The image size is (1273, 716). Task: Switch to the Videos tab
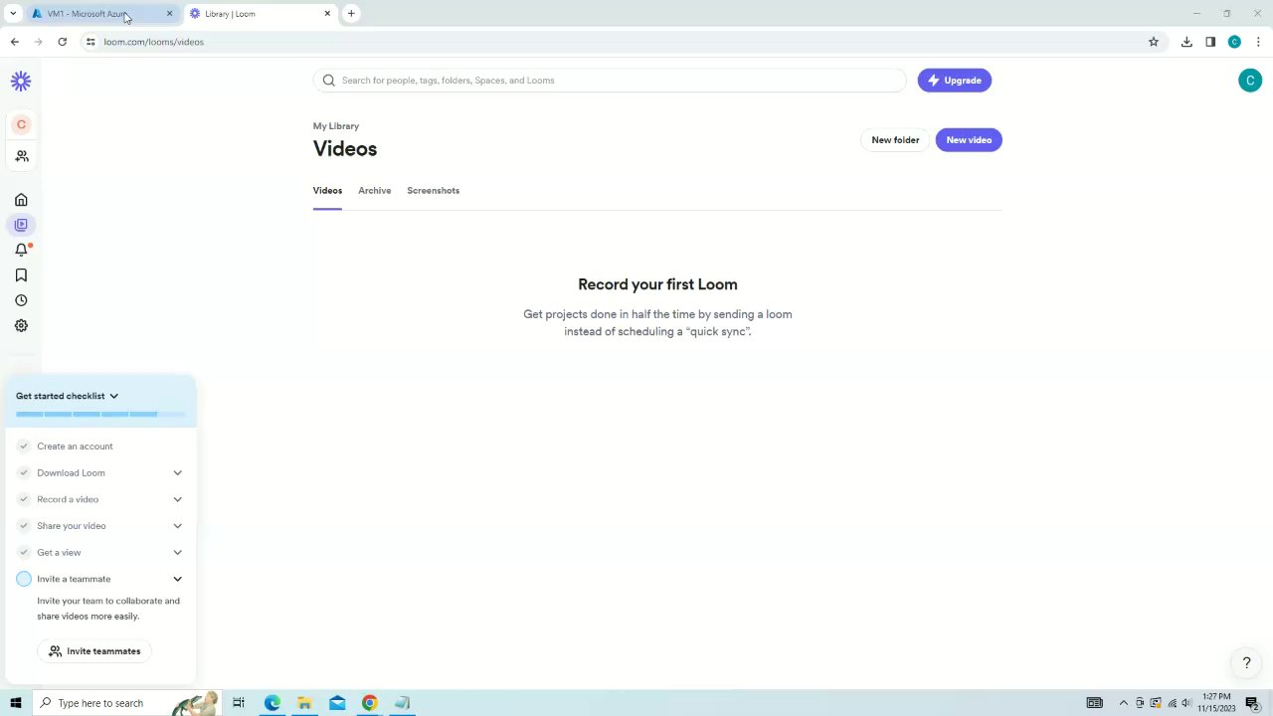(x=327, y=191)
